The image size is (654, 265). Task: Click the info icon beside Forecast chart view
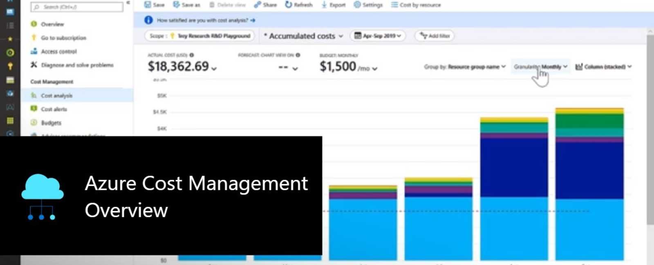coord(298,55)
